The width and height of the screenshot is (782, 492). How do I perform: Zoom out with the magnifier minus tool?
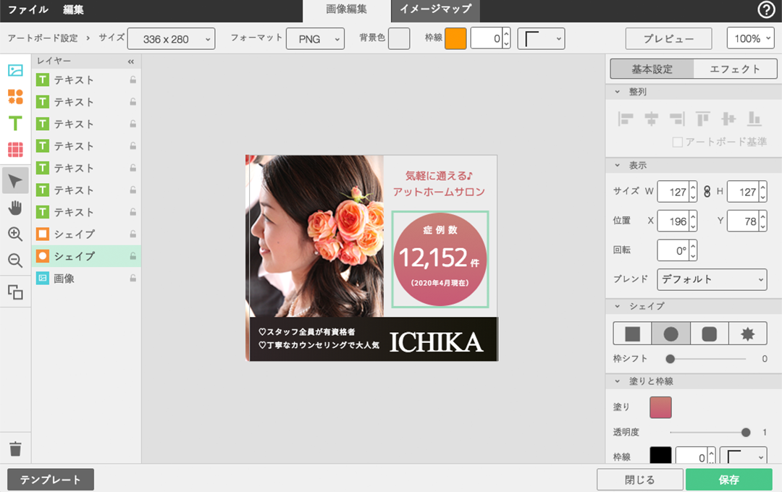[x=15, y=260]
